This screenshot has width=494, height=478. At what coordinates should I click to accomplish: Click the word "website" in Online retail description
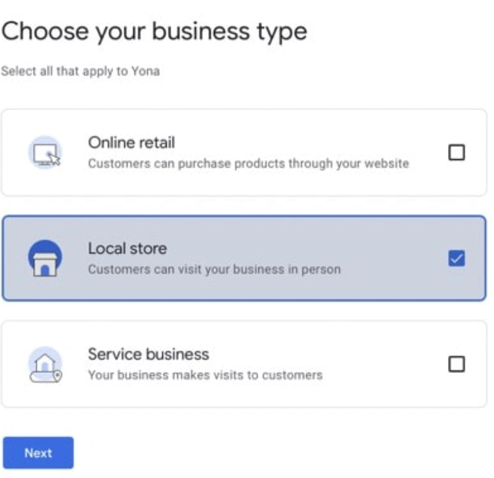389,164
